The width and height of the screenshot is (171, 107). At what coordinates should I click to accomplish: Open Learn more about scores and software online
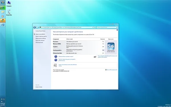(68, 65)
